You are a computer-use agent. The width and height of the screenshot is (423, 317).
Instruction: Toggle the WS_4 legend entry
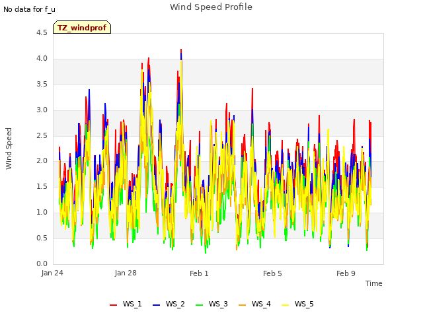click(x=254, y=304)
